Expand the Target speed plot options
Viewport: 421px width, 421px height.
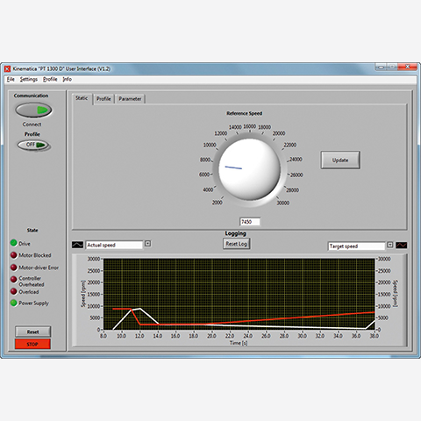pyautogui.click(x=390, y=245)
